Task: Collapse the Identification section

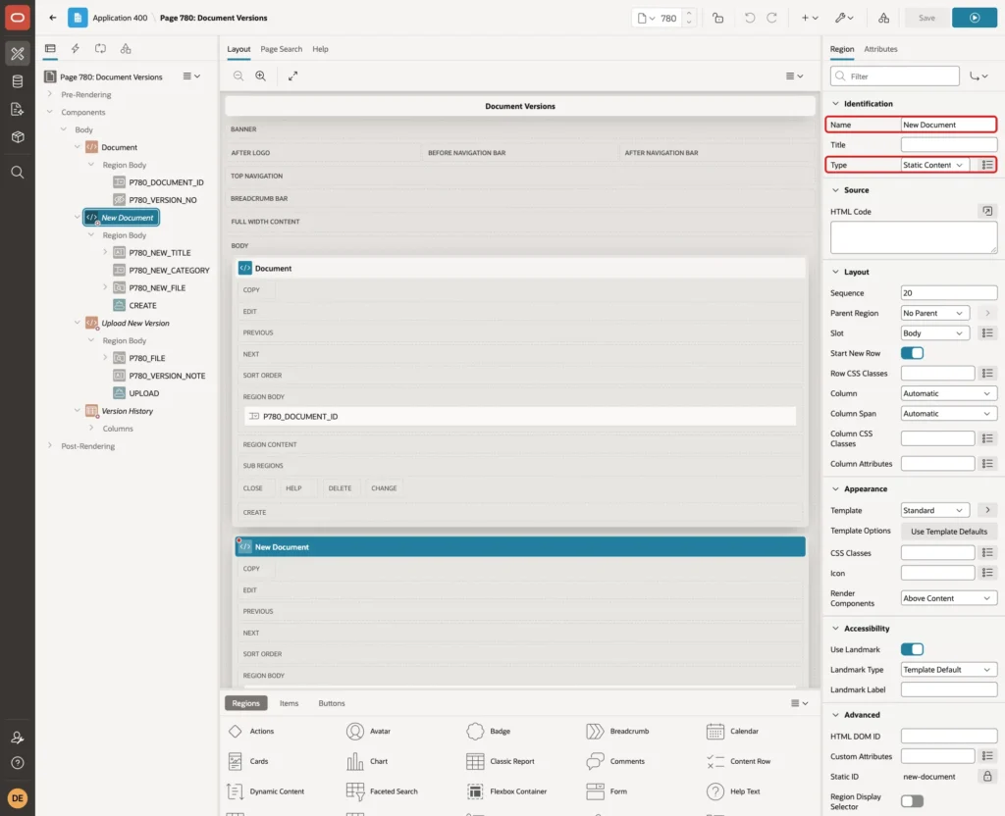Action: coord(835,103)
